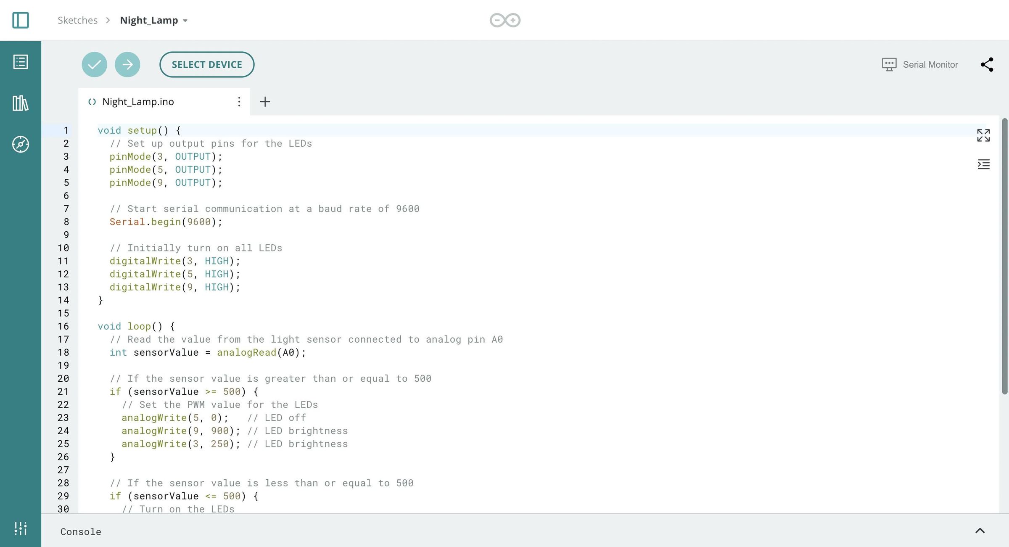Open the Sketchbook sidebar icon

click(x=20, y=62)
